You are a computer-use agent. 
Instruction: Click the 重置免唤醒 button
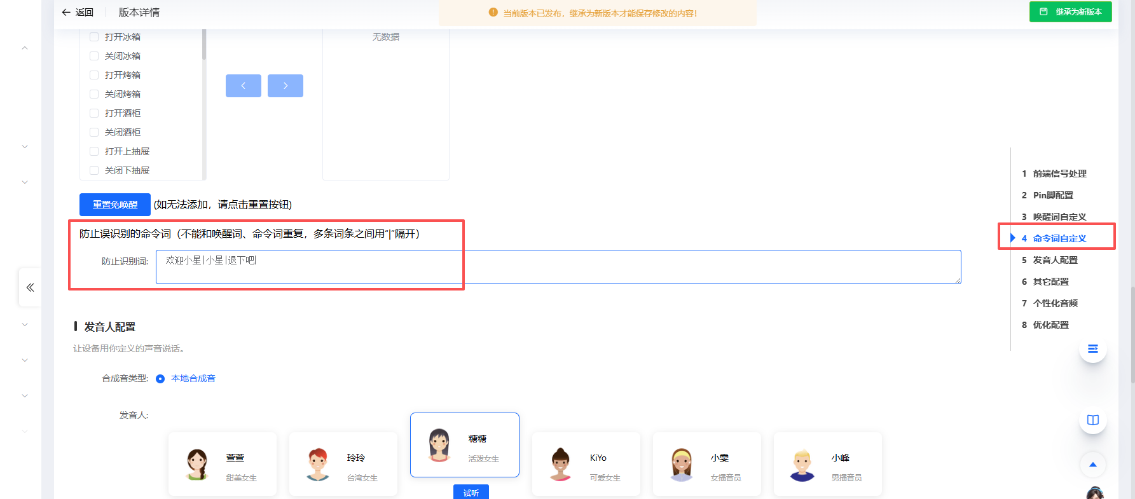[115, 205]
